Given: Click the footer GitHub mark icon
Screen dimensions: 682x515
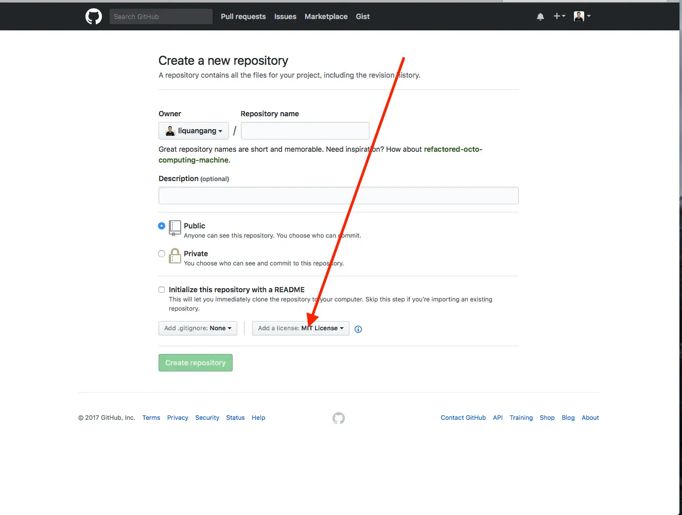Looking at the screenshot, I should point(339,418).
